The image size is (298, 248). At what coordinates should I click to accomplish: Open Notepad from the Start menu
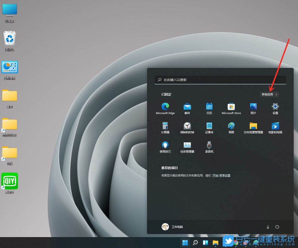pyautogui.click(x=209, y=126)
